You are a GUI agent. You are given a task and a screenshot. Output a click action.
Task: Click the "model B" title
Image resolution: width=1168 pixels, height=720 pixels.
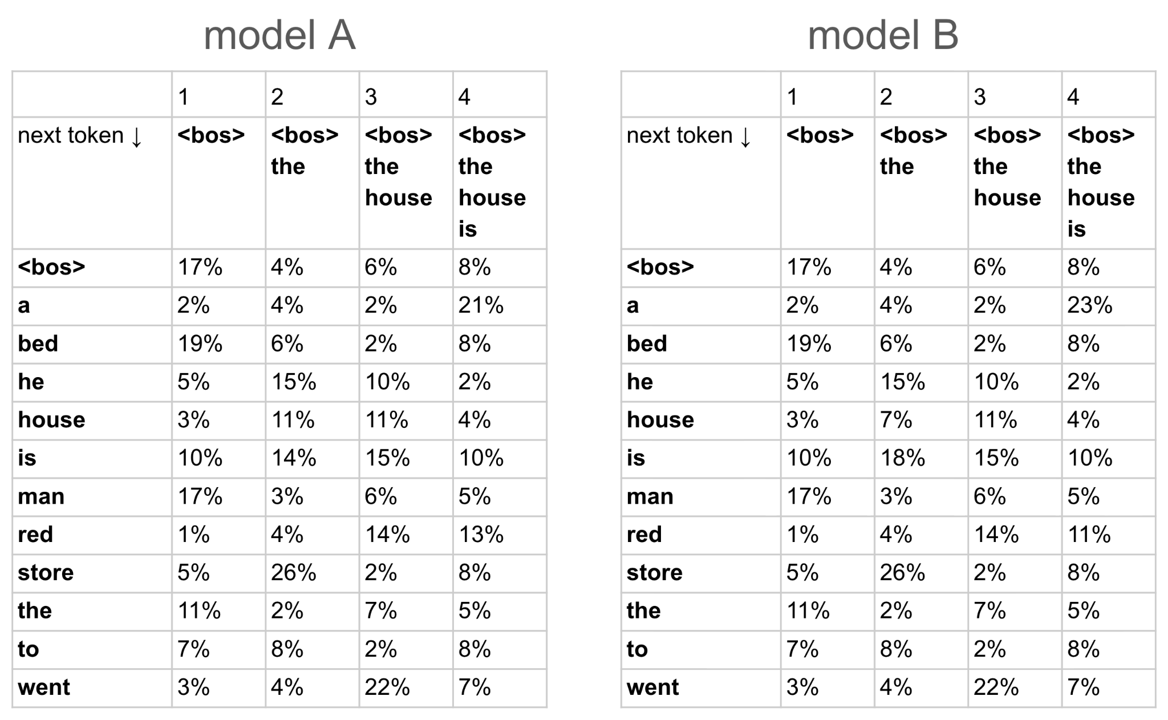[883, 35]
